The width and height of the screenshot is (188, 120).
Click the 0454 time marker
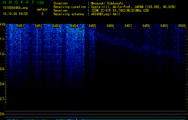(74, 26)
